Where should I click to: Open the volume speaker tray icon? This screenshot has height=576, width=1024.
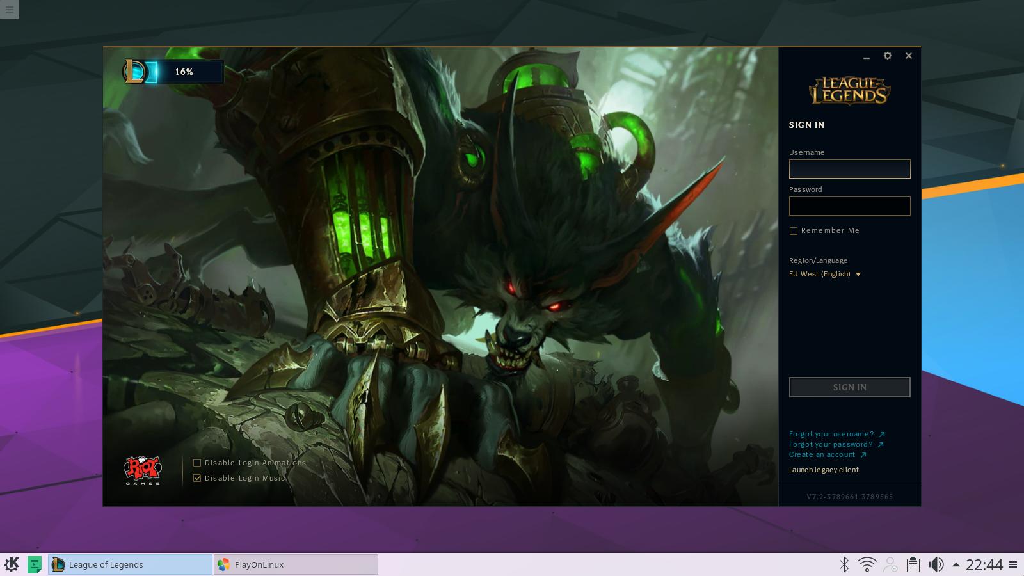(x=936, y=564)
